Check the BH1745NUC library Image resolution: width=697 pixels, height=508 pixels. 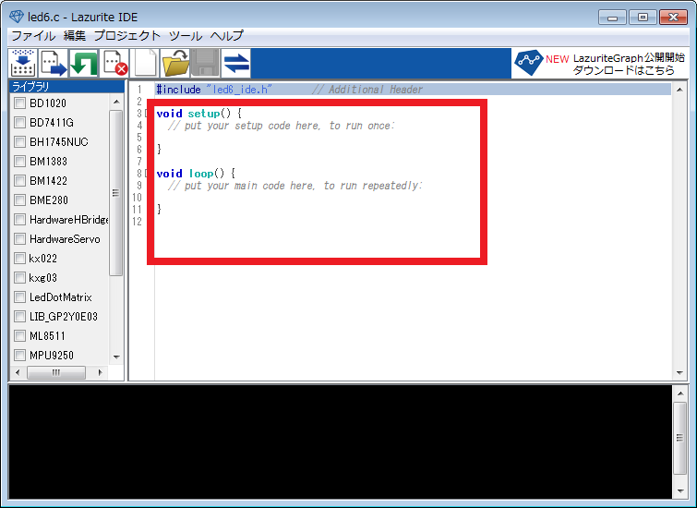pos(19,142)
